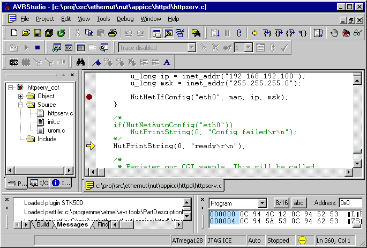Search with the binoculars find icon
Screen dimensions: 367x248
point(80,62)
